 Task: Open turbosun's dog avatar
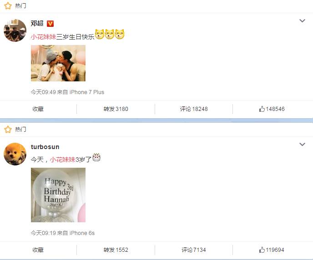click(15, 154)
